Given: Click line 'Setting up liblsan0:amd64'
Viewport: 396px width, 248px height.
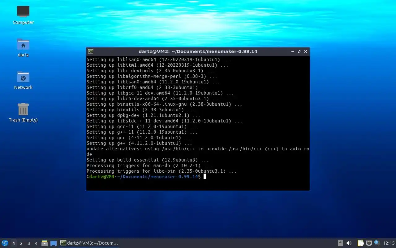Looking at the screenshot, I should tap(159, 60).
